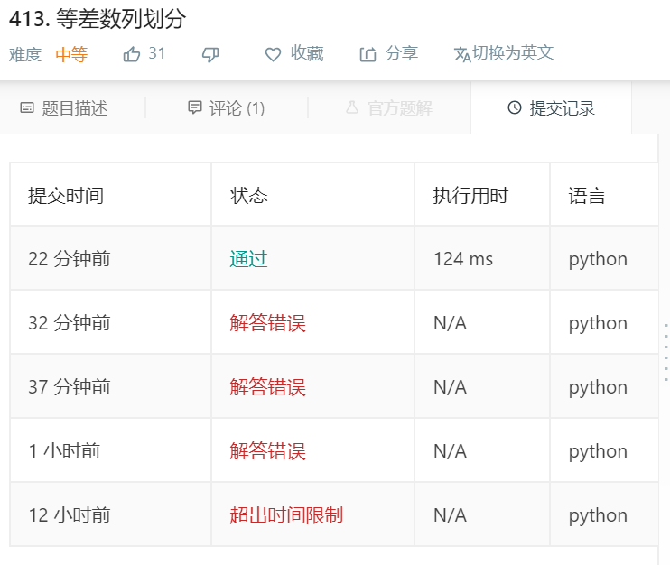The image size is (670, 565).
Task: Click the problem description tab icon
Action: coord(27,108)
